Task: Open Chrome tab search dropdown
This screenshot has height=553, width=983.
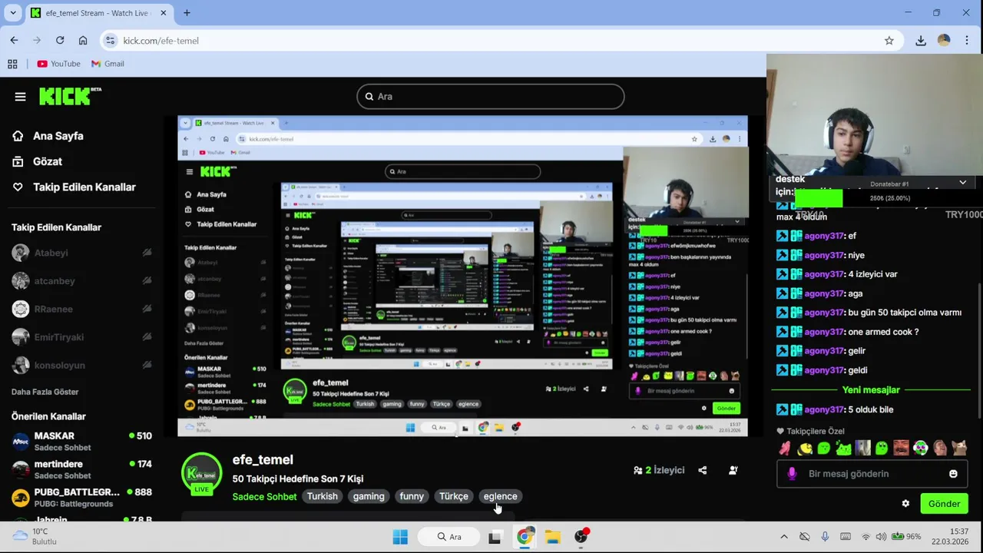Action: 12,13
